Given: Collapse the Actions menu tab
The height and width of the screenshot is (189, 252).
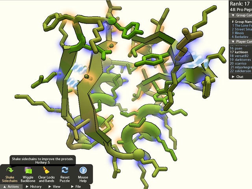Looking at the screenshot, I should [11, 187].
